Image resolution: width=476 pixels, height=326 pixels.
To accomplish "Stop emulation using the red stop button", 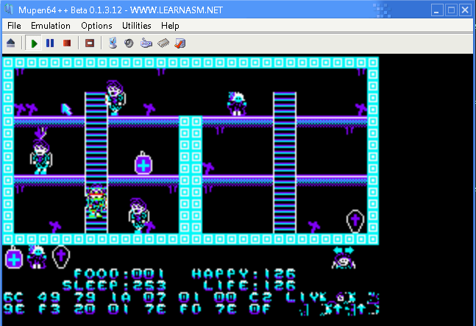I will [67, 43].
